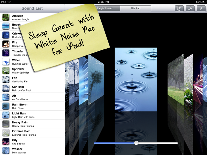Adjust the volume slider knob
Viewport: 207px width, 155px height.
[136, 143]
